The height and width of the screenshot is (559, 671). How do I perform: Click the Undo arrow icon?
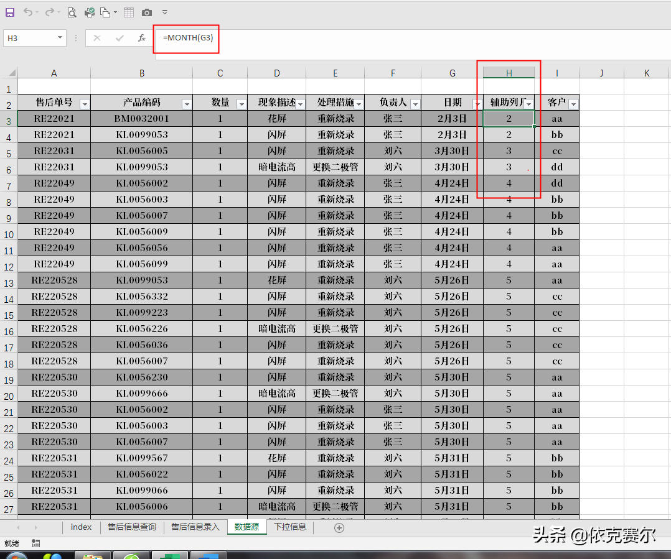point(28,12)
